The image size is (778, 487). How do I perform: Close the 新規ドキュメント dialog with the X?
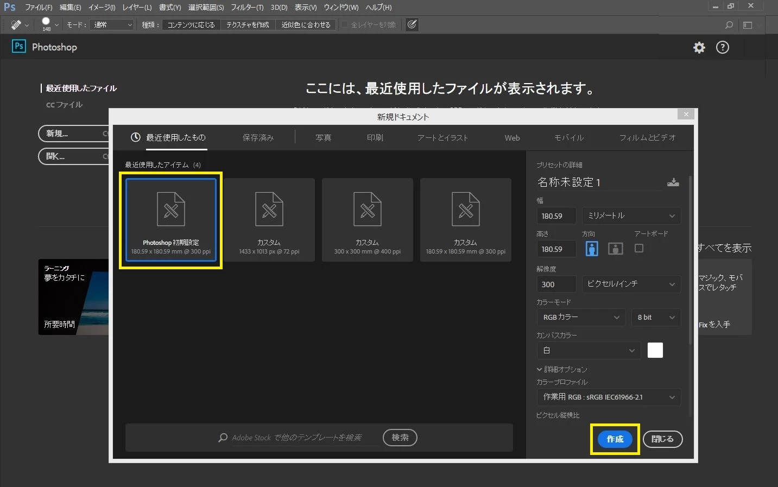tap(686, 114)
